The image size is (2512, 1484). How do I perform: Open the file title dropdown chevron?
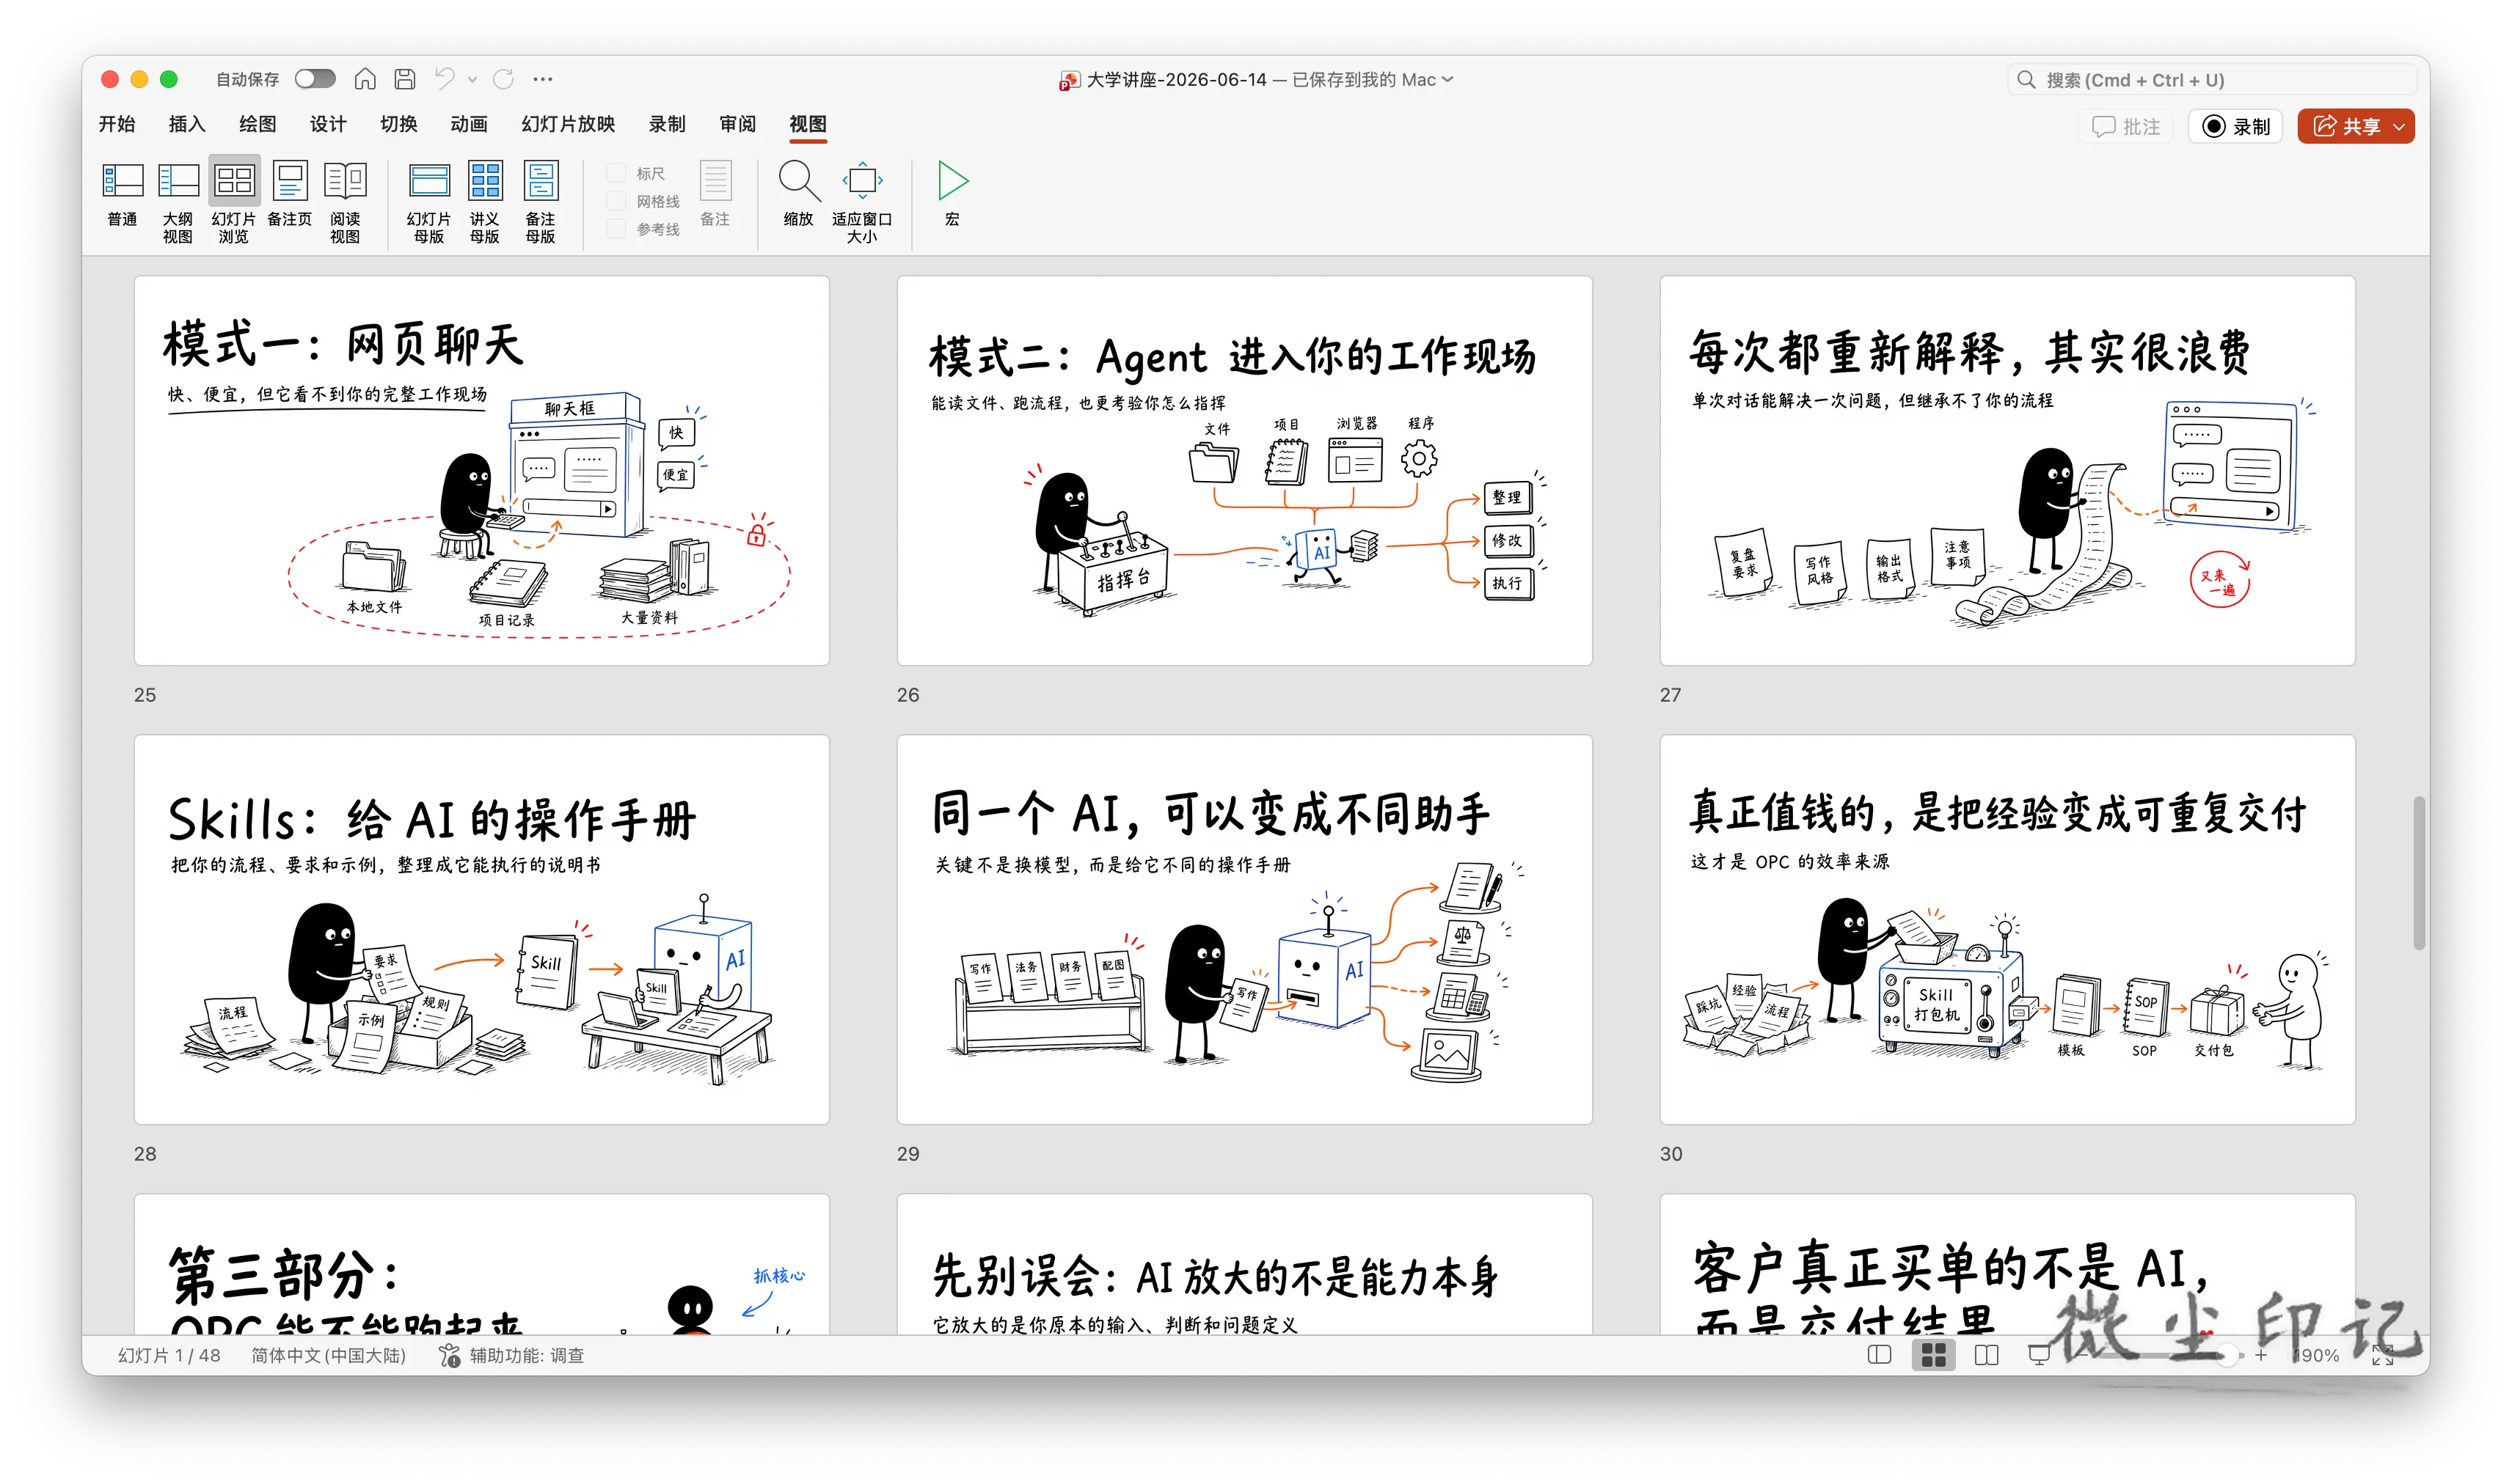(1447, 79)
